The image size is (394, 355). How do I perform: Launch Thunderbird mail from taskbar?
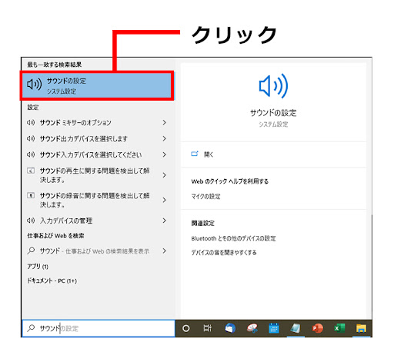coord(230,328)
